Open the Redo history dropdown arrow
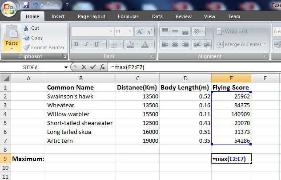 (56, 5)
